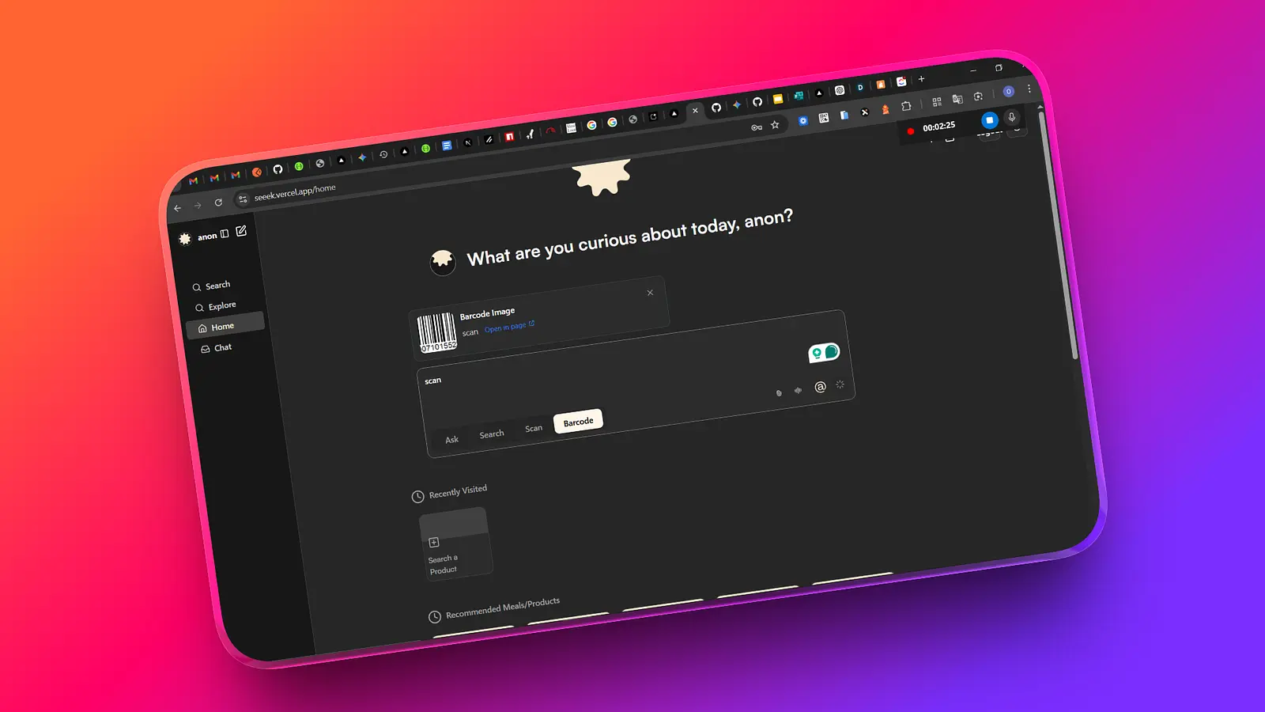This screenshot has width=1265, height=712.
Task: Stop the screen recording with blue button
Action: [x=989, y=120]
